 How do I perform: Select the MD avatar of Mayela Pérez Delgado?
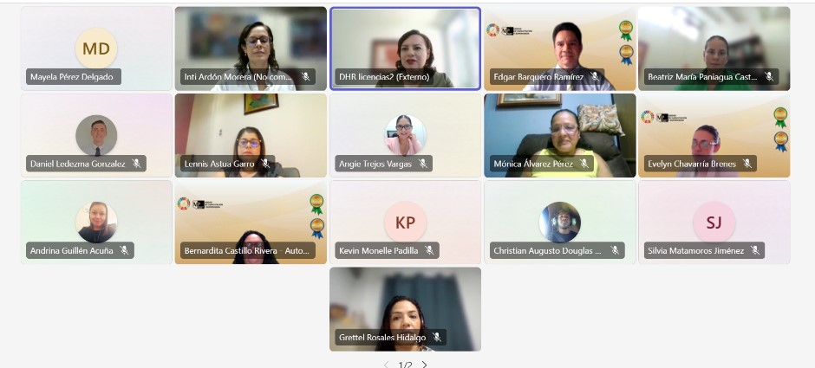tap(96, 48)
